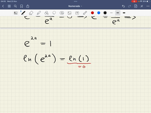Close the editing toolbar with X
The width and height of the screenshot is (151, 113).
pos(142,6)
